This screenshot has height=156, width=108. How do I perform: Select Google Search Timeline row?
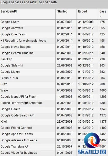coord(54,53)
